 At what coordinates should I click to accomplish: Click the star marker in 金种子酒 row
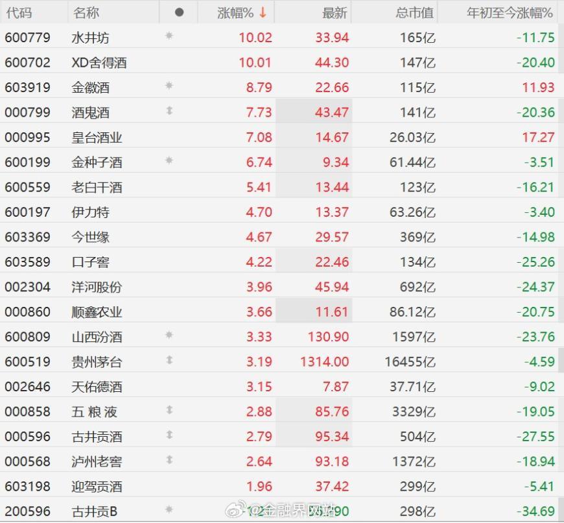pos(169,160)
